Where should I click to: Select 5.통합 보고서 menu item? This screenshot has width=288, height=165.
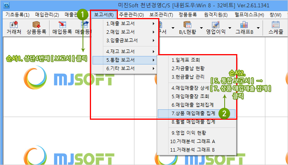(x=125, y=60)
